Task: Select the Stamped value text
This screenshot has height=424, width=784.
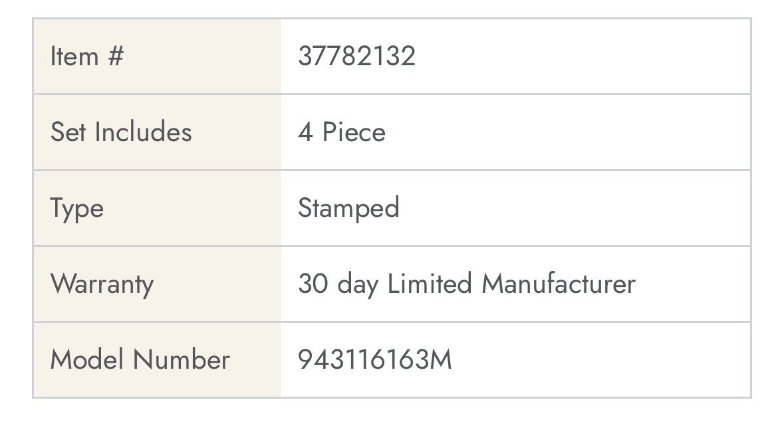Action: click(x=348, y=208)
